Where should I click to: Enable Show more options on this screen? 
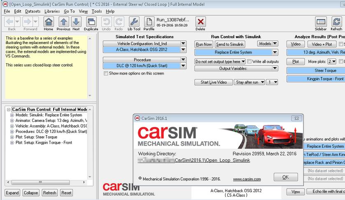106,73
